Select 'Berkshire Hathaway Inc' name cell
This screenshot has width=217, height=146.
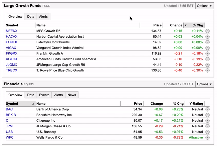(54, 115)
